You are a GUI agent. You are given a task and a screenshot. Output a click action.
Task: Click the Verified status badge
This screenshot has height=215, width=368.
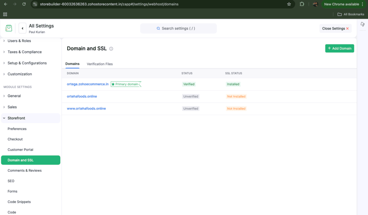(189, 84)
